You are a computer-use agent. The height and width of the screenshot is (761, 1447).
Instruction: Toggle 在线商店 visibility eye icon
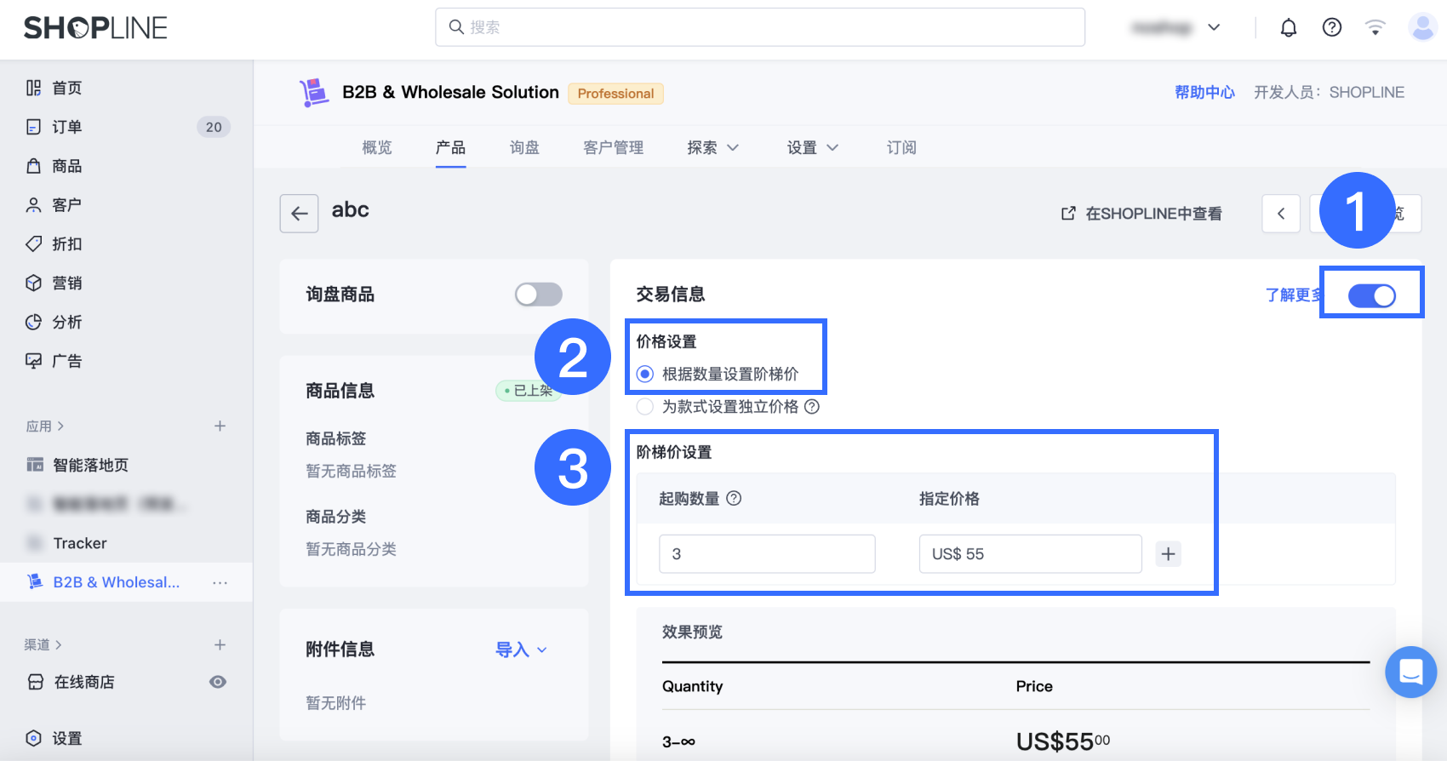pyautogui.click(x=218, y=682)
